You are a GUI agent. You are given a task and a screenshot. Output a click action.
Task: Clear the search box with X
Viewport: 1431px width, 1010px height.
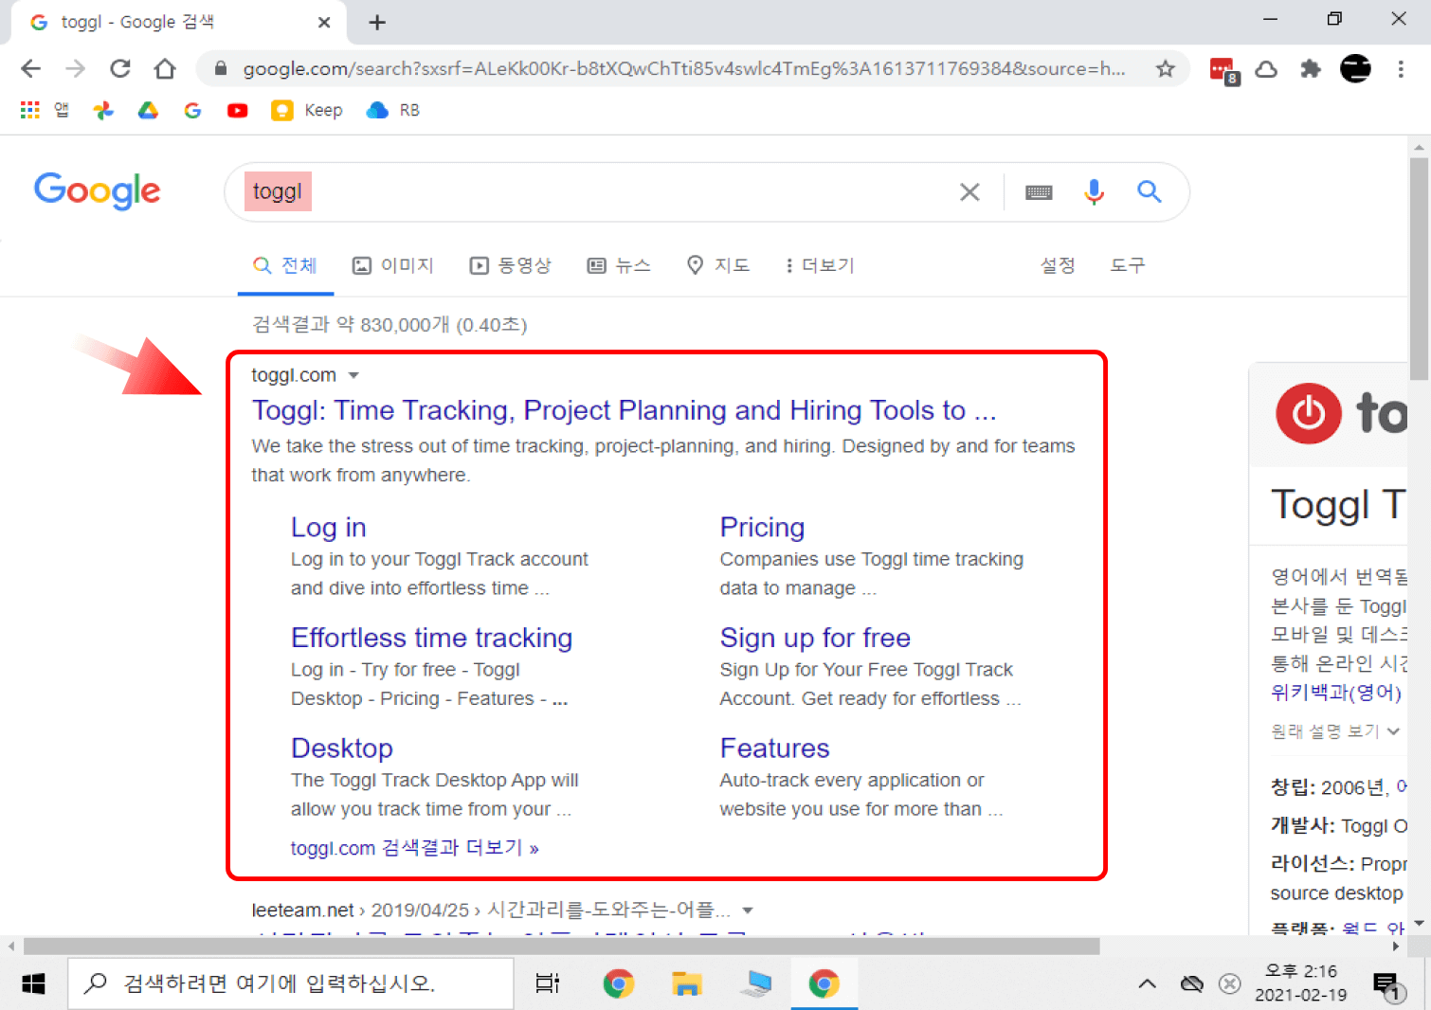(969, 192)
